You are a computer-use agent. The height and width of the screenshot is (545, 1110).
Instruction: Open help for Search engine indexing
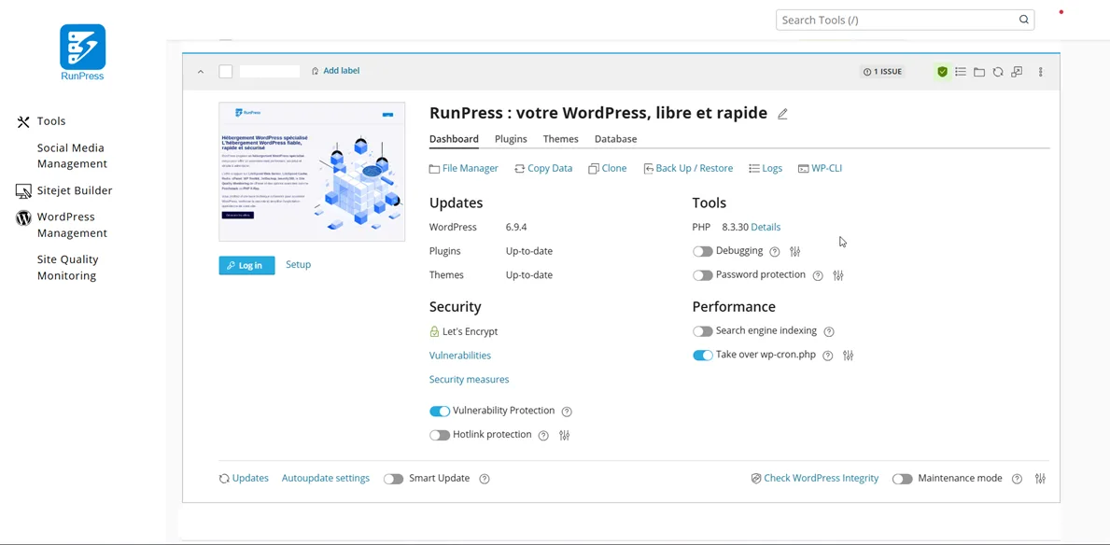click(x=829, y=331)
